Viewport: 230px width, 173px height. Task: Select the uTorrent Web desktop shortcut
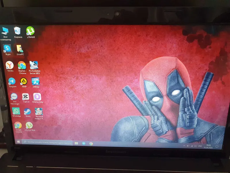(30, 126)
